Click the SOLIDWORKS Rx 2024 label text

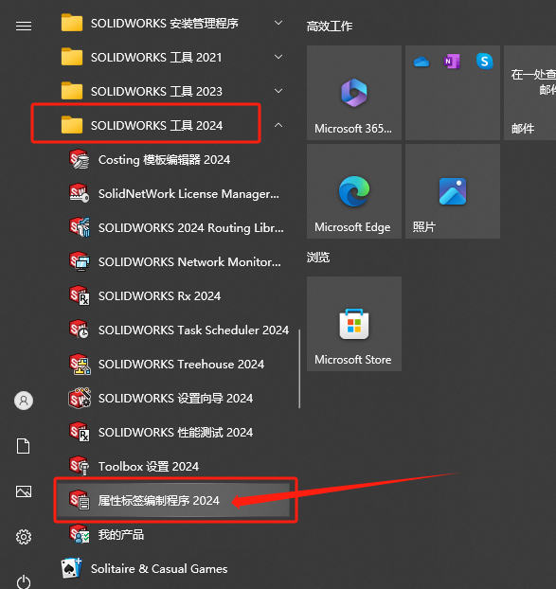159,296
